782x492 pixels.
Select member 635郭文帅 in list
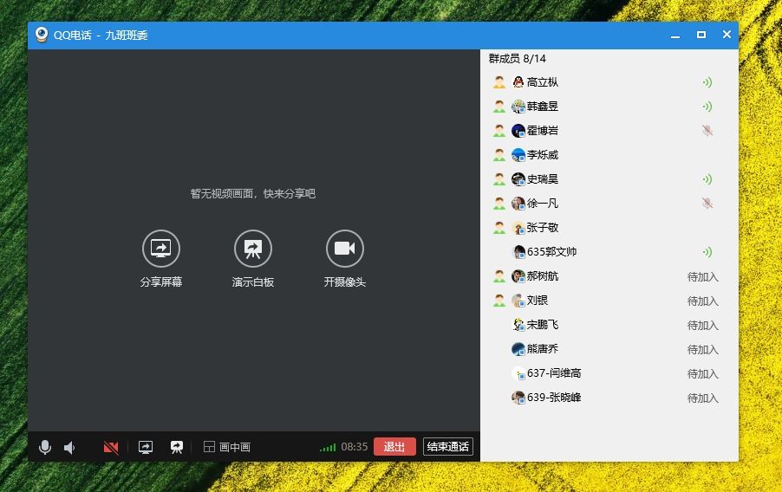click(551, 252)
